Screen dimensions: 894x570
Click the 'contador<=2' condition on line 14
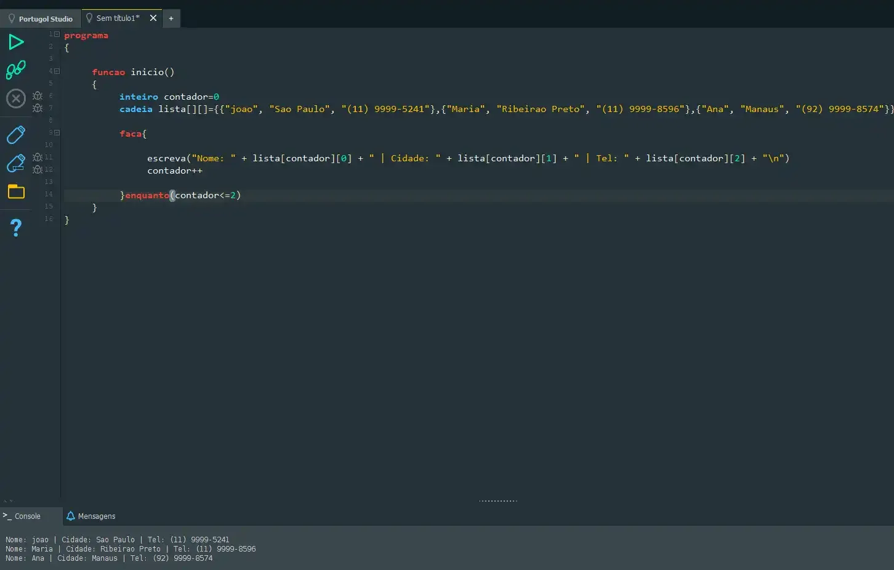point(206,195)
